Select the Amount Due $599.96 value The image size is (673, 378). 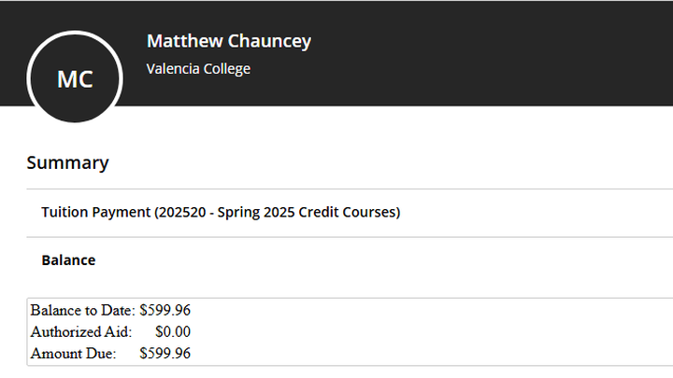pos(165,354)
